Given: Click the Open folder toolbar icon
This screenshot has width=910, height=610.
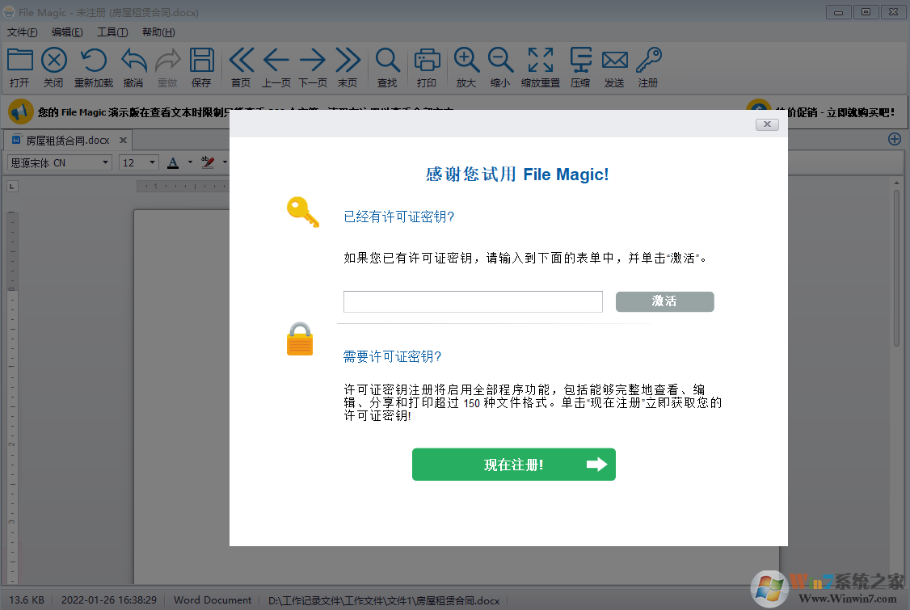Looking at the screenshot, I should [x=19, y=60].
